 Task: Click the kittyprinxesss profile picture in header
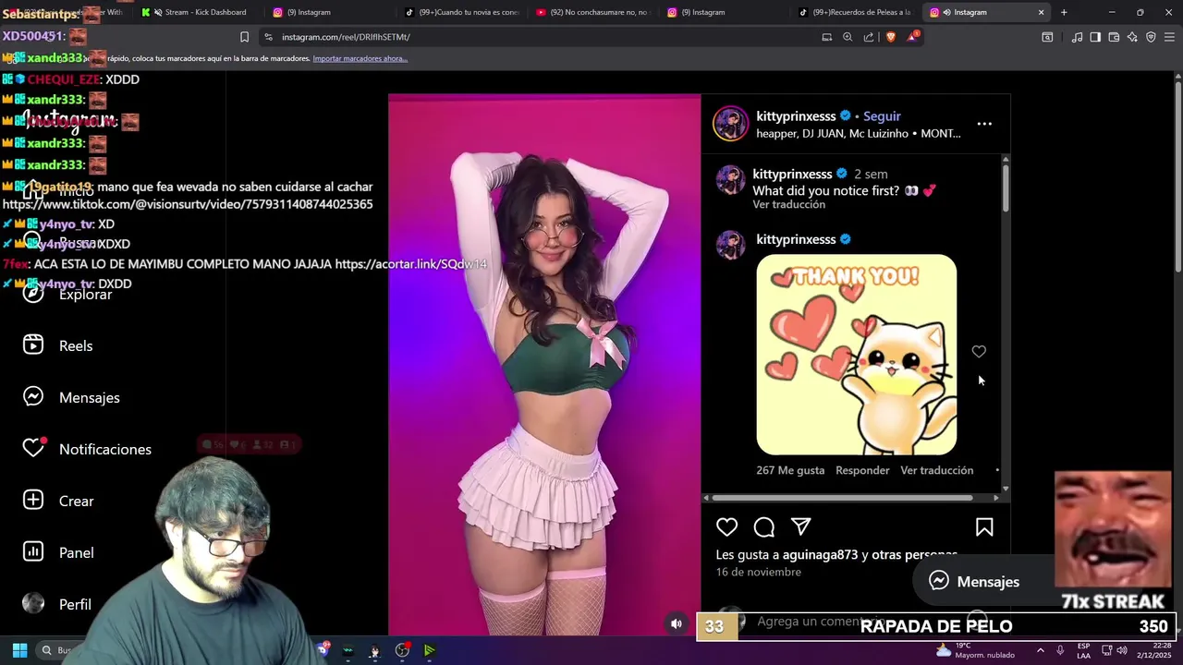730,124
